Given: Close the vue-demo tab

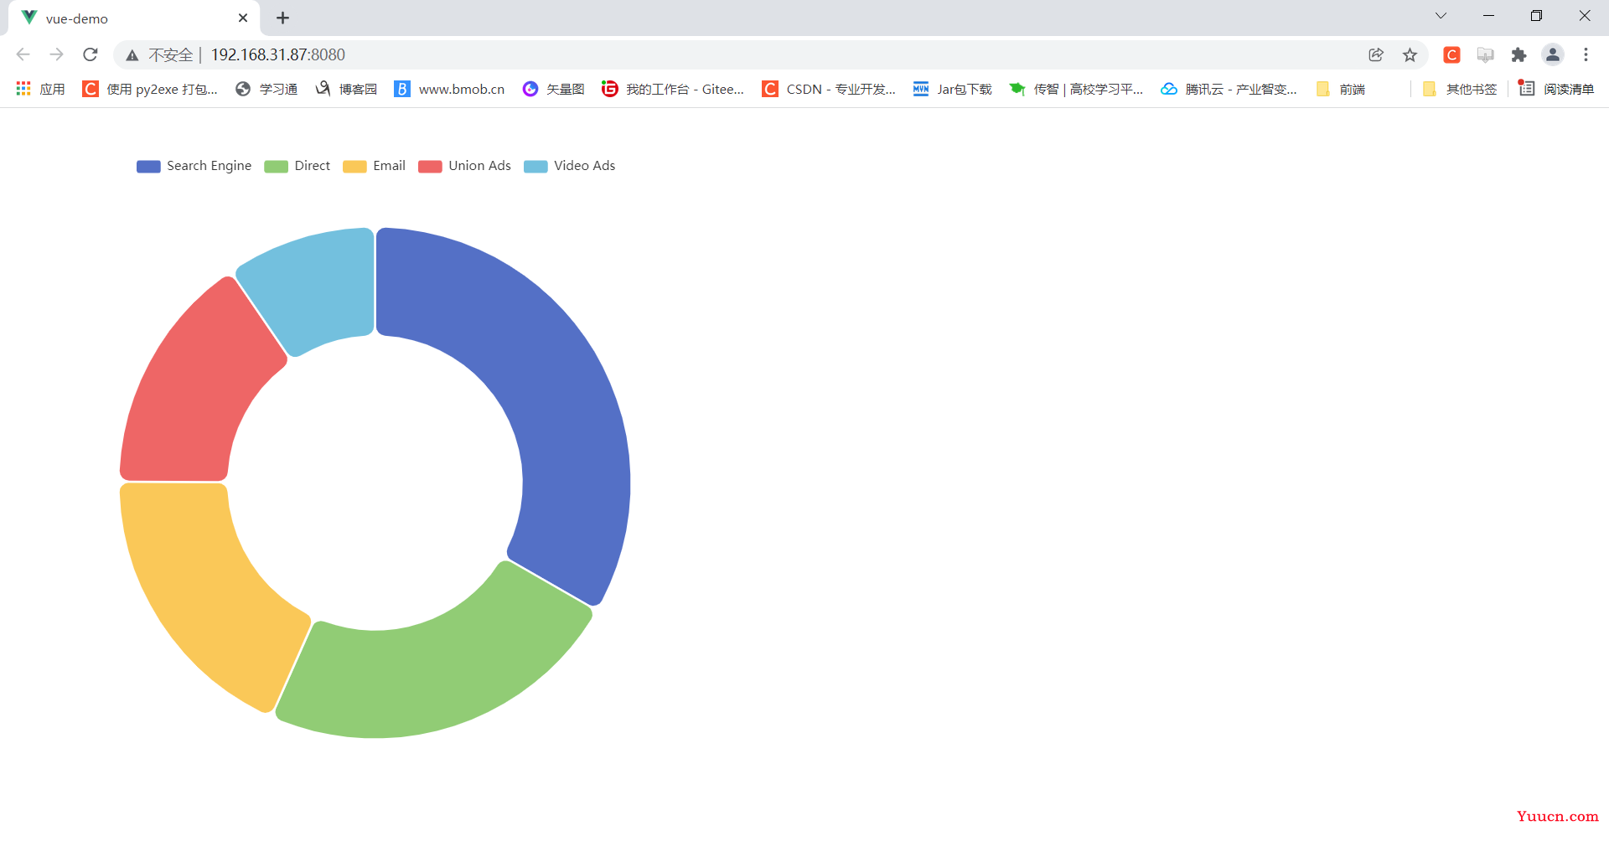Looking at the screenshot, I should point(243,18).
